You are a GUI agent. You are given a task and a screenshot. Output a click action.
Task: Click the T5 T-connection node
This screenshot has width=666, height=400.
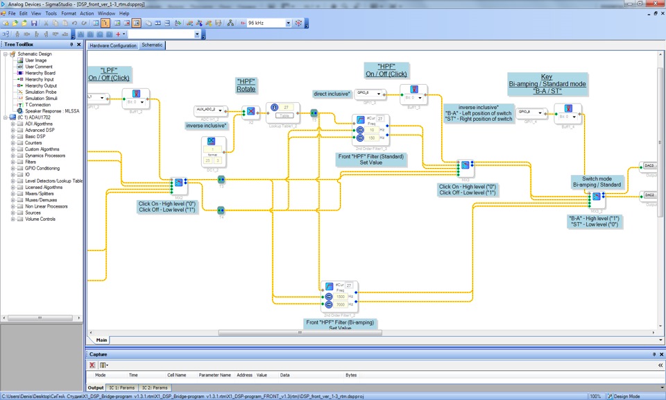[x=314, y=113]
